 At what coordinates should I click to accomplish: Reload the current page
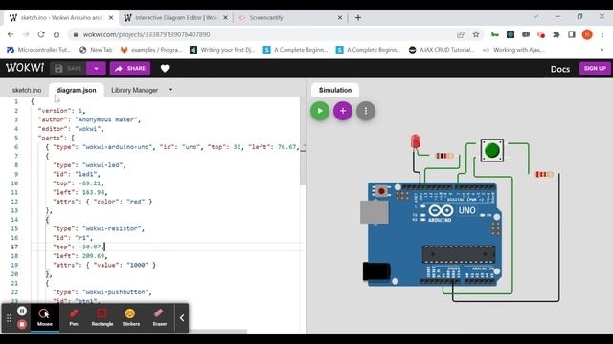(x=41, y=34)
